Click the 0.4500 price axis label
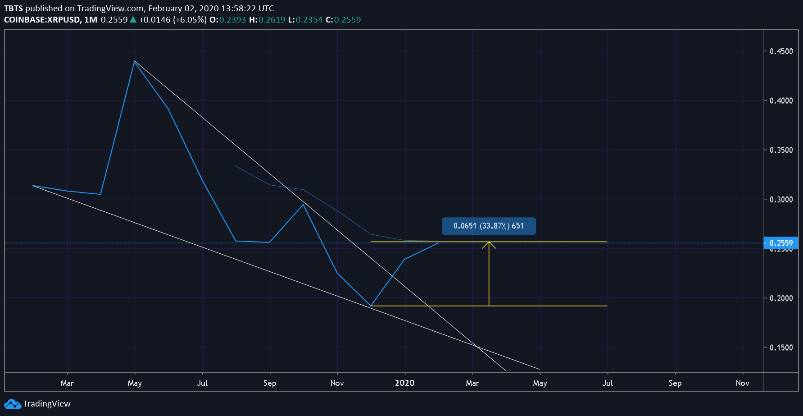Viewport: 803px width, 416px height. coord(781,51)
